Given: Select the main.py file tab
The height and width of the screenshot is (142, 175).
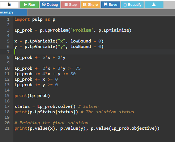Looking at the screenshot, I should tap(13, 12).
